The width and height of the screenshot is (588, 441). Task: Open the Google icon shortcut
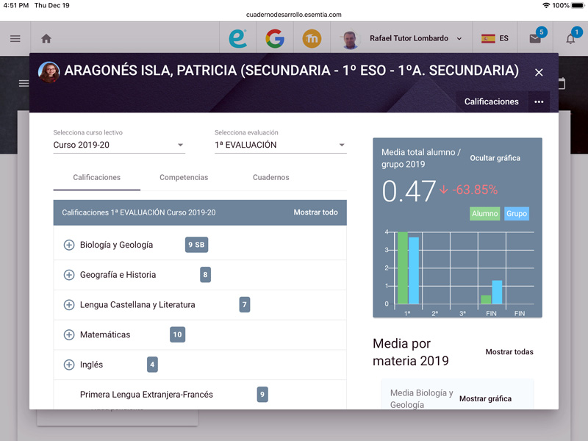click(x=275, y=39)
